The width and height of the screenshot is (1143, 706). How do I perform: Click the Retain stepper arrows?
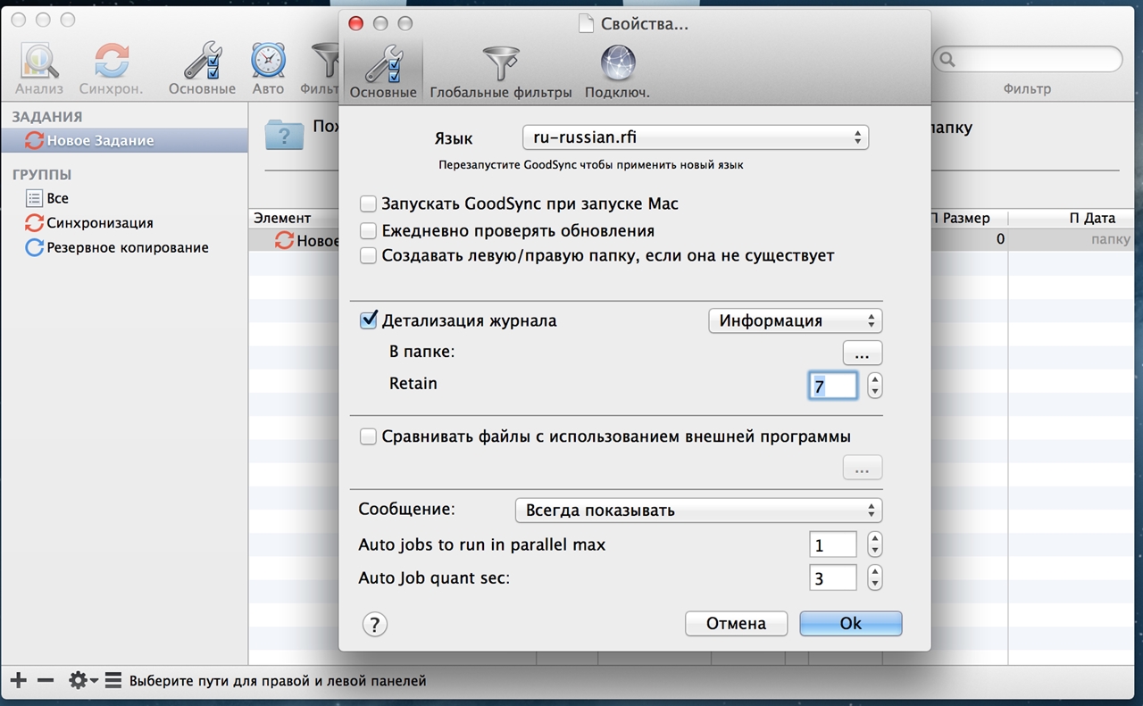tap(875, 386)
